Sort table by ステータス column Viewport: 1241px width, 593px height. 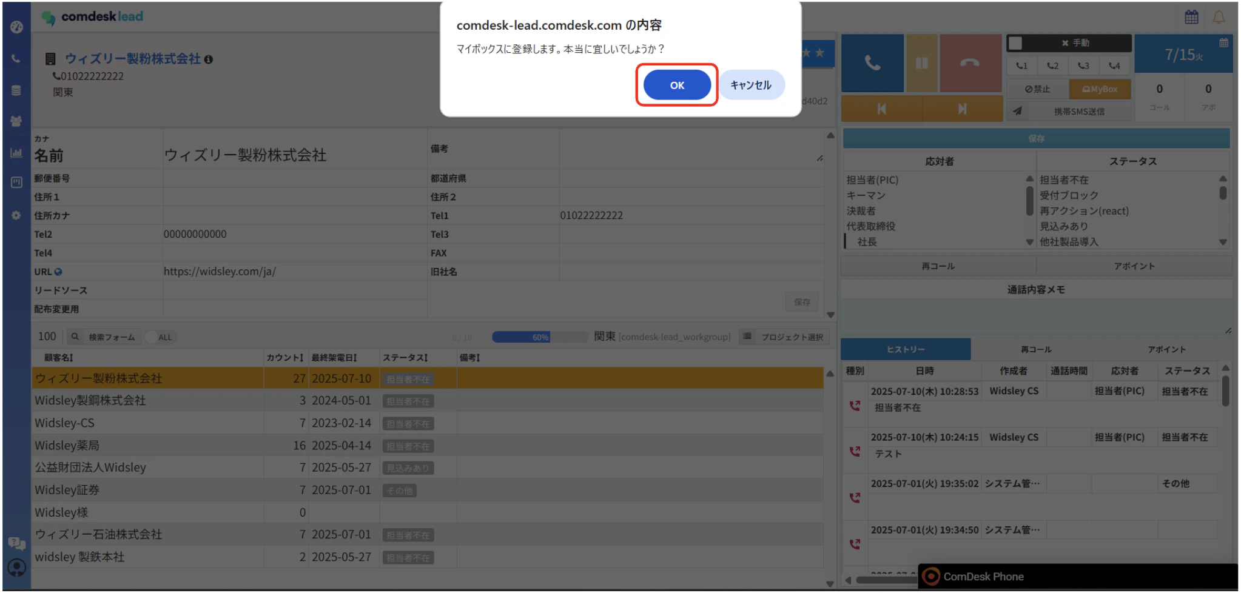coord(405,358)
